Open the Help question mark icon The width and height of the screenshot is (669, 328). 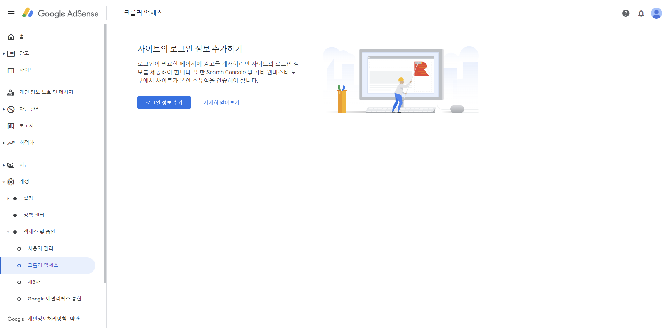(626, 13)
